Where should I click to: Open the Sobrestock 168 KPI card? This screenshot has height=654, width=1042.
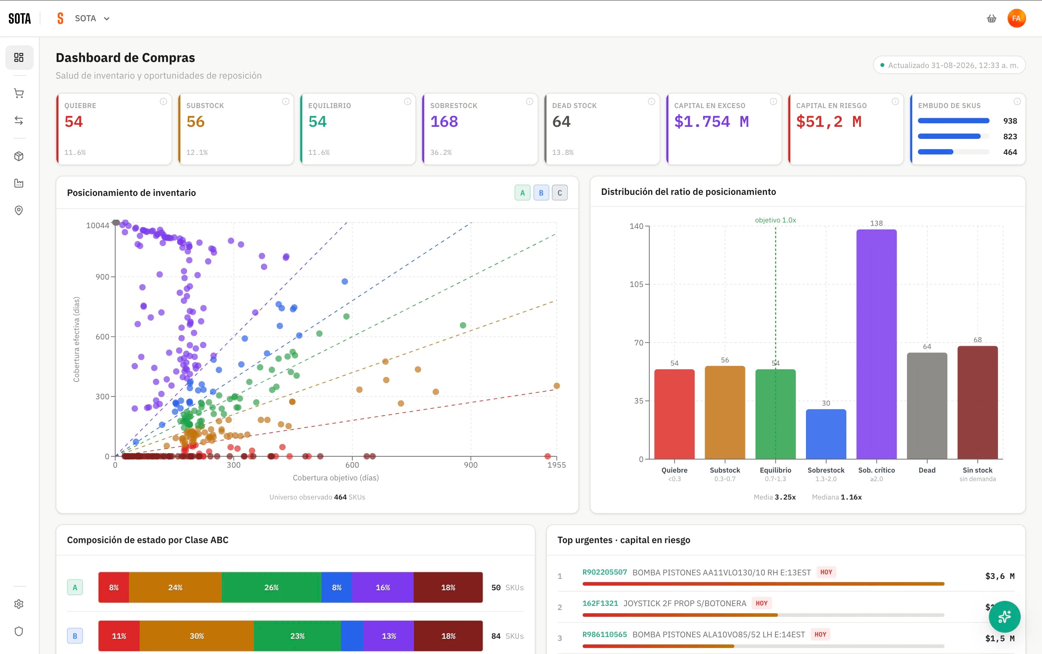tap(480, 129)
